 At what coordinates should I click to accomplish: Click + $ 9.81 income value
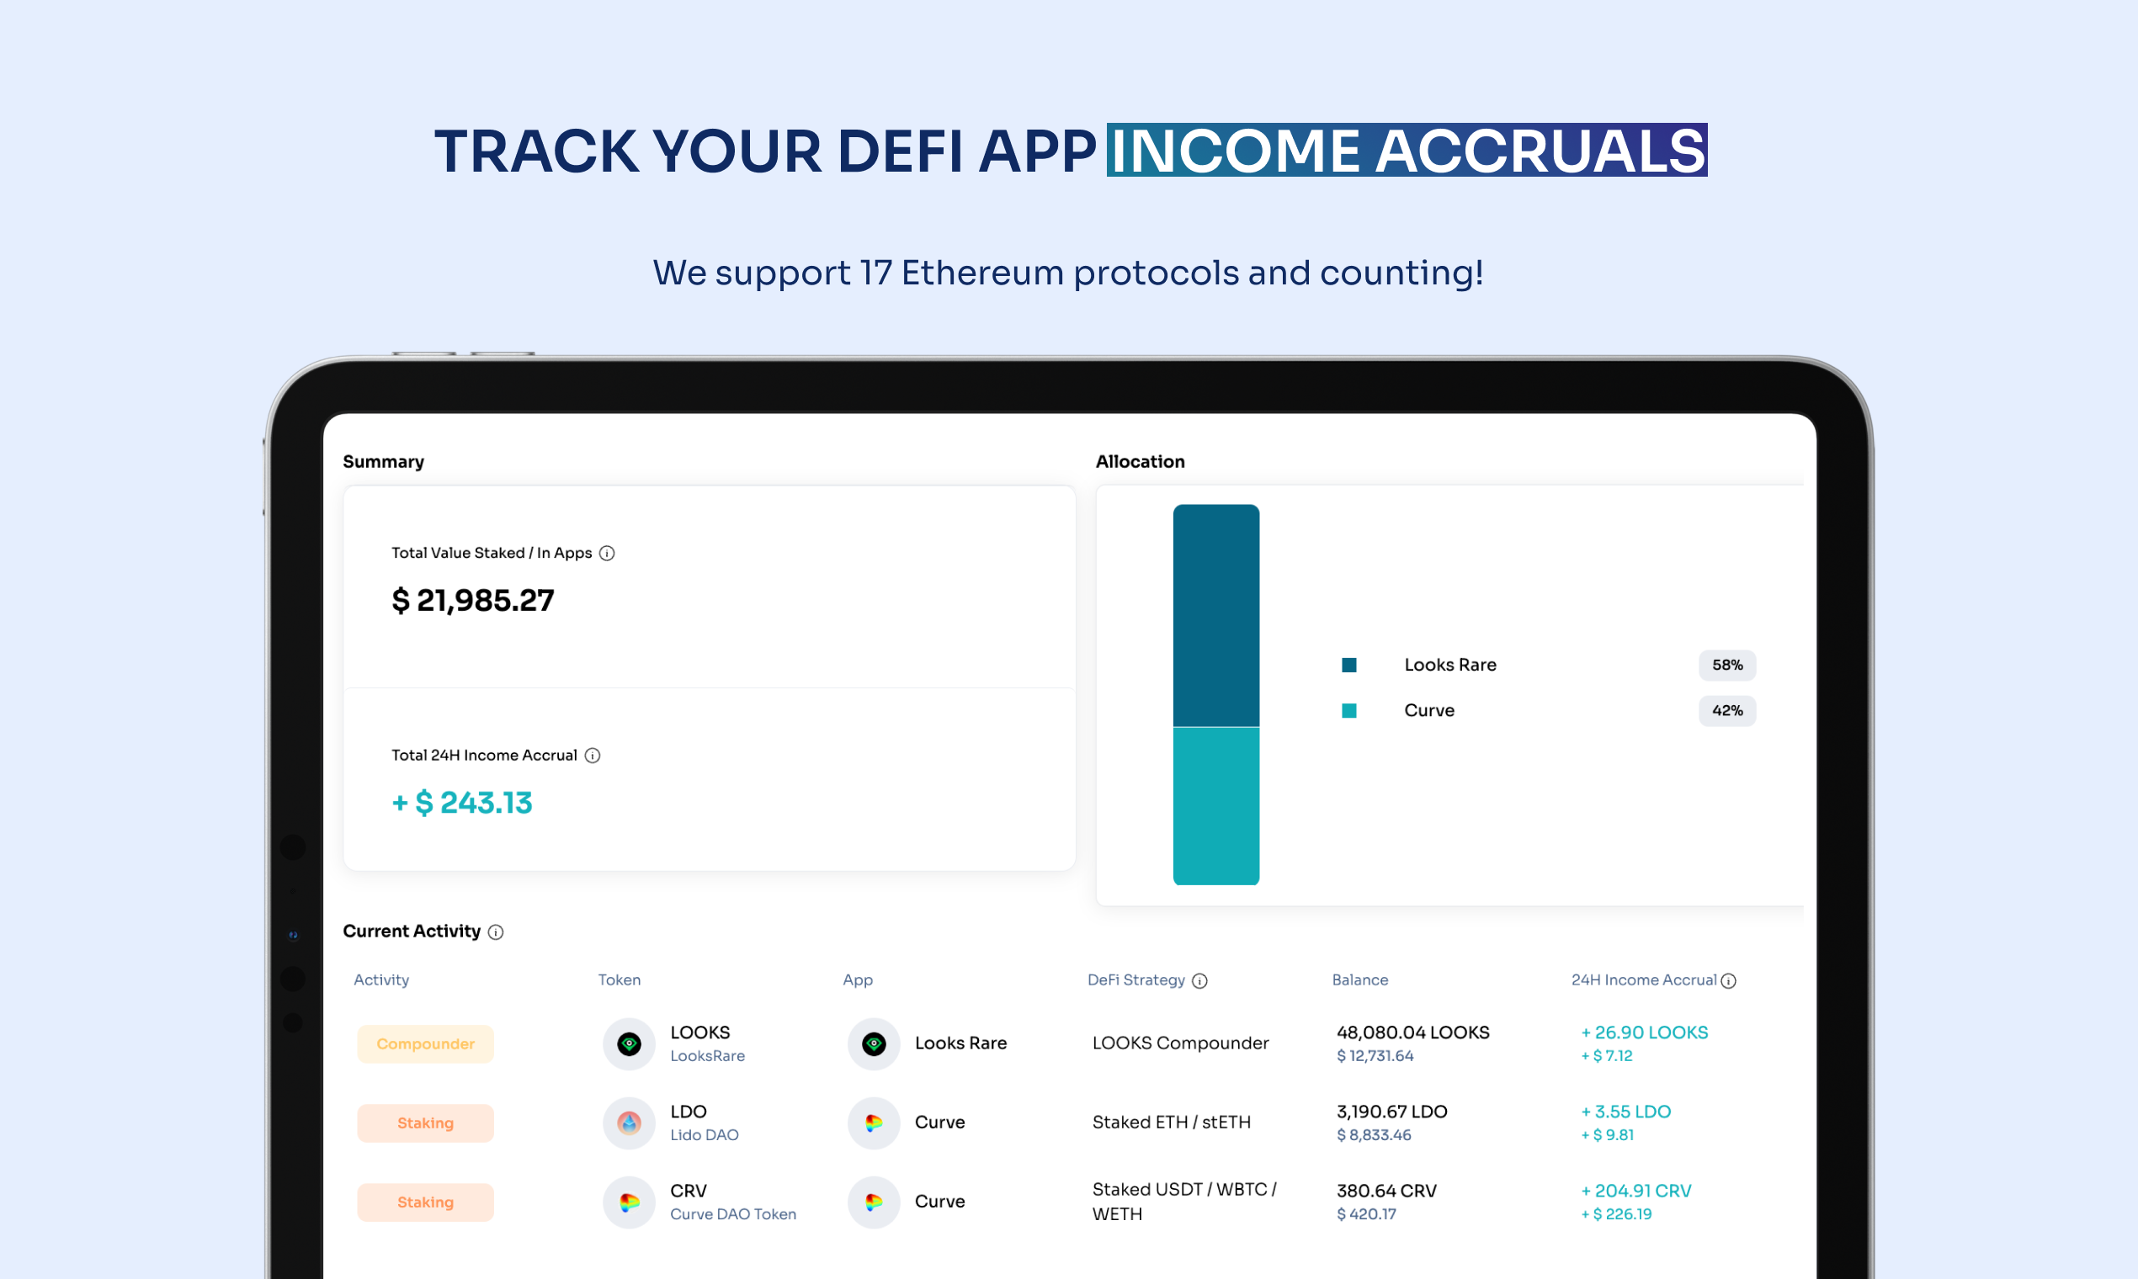pyautogui.click(x=1607, y=1136)
